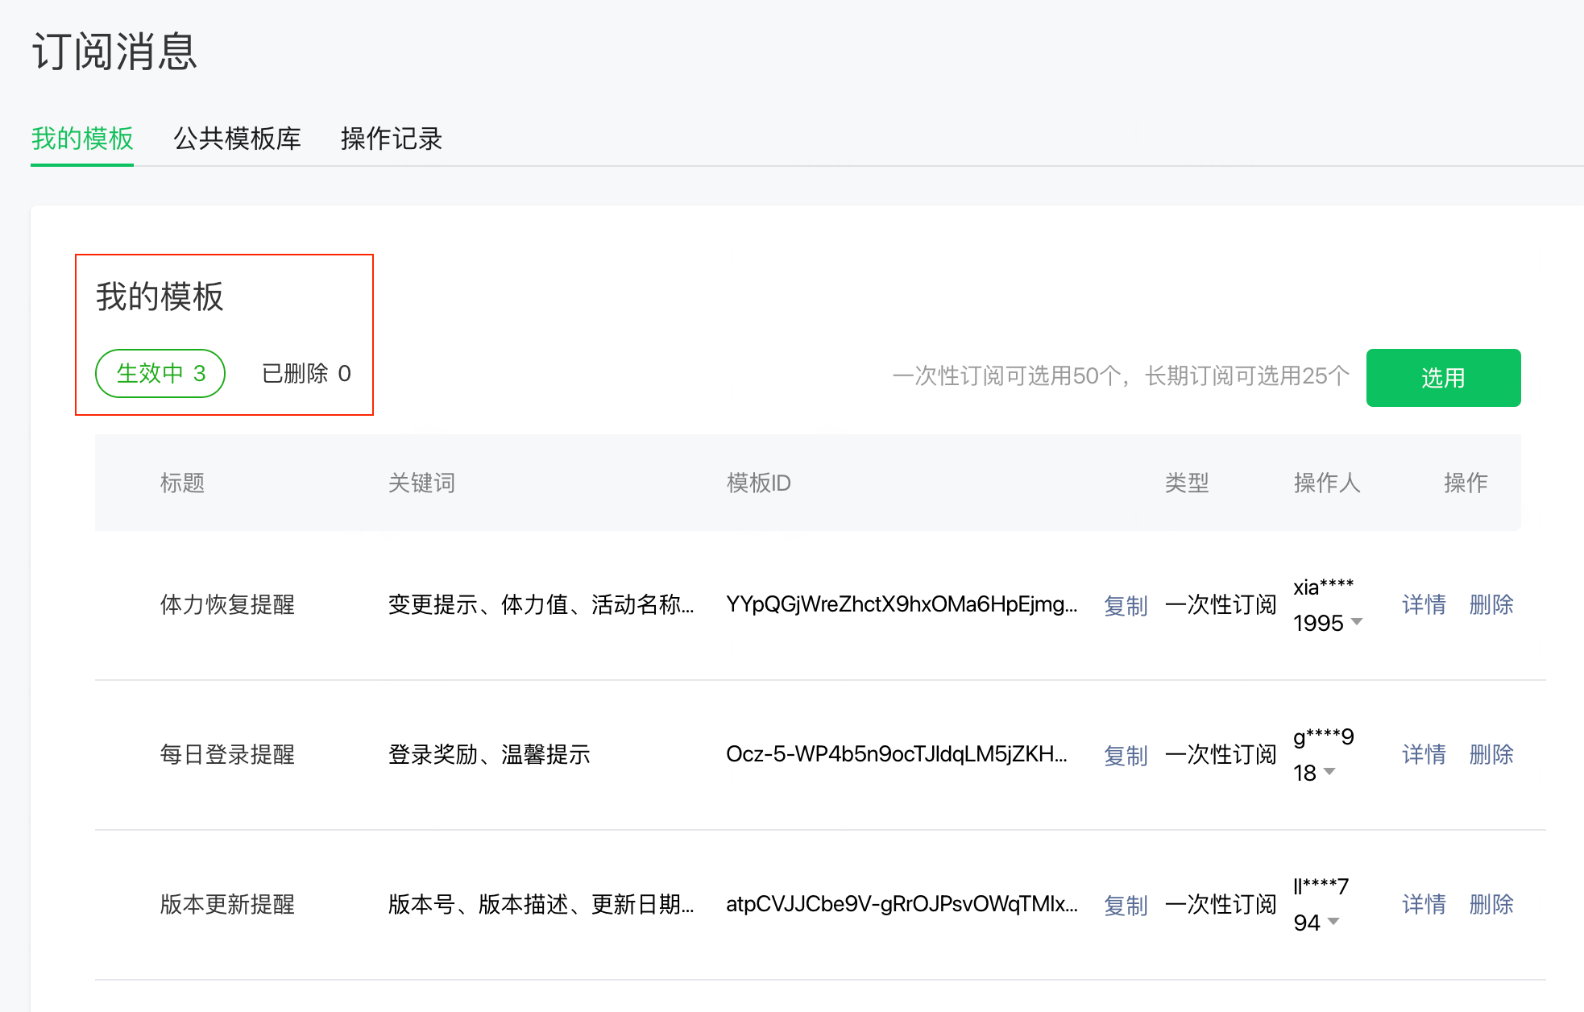Click the 版本更新提醒 title cell

[x=227, y=904]
